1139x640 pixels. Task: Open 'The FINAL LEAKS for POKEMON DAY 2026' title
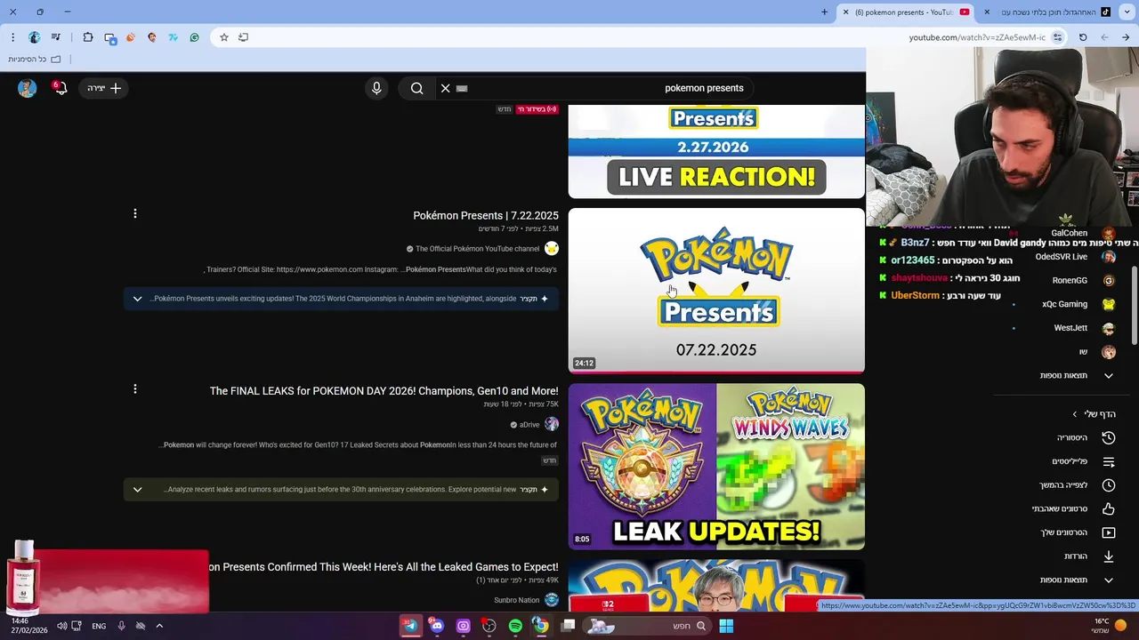384,391
